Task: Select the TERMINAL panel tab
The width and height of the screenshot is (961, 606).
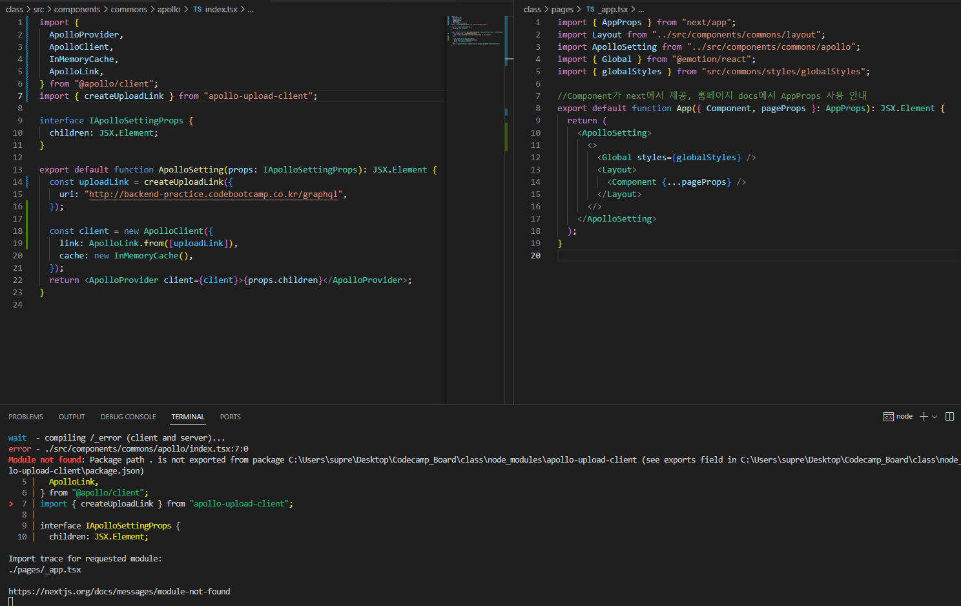Action: 188,417
